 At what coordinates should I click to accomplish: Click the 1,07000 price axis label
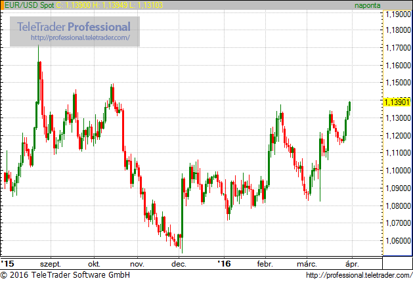398,223
